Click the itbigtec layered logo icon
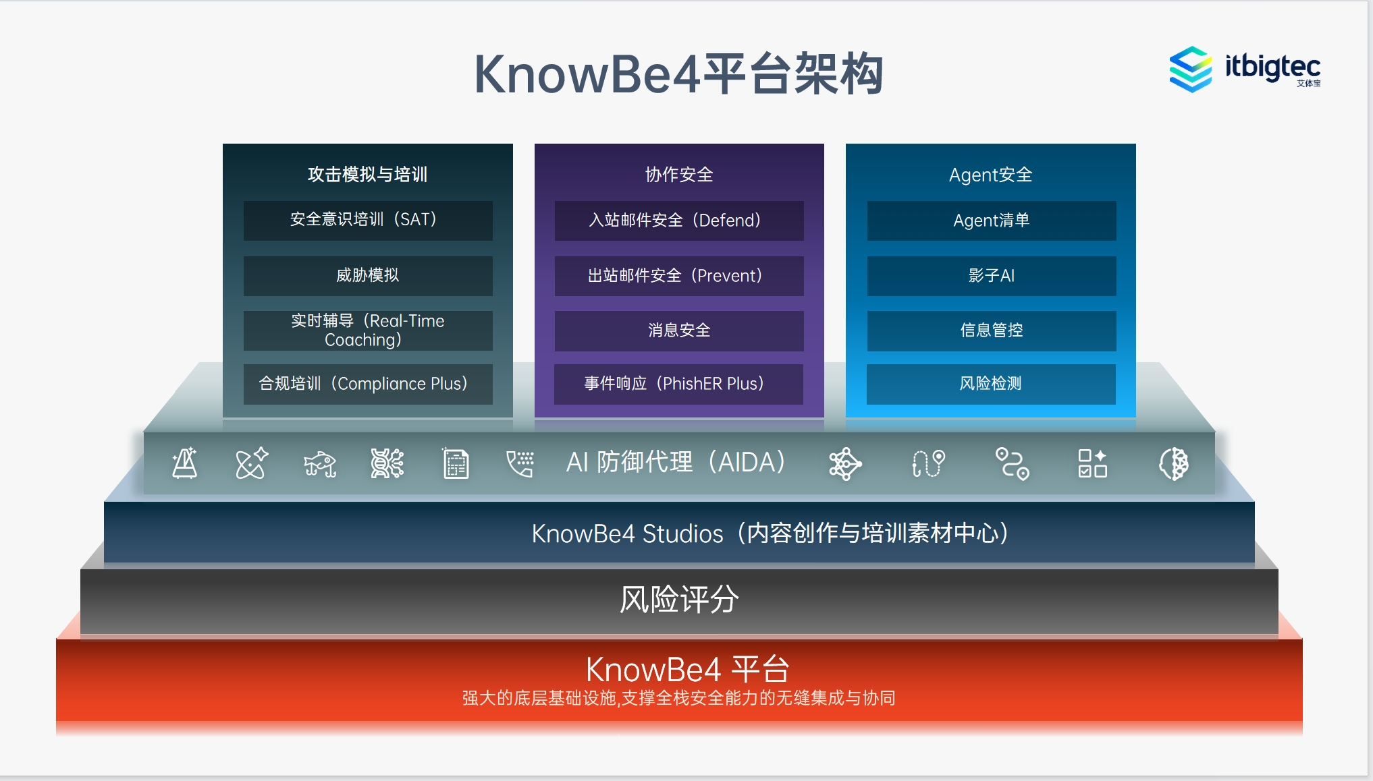Viewport: 1373px width, 781px height. click(x=1191, y=69)
